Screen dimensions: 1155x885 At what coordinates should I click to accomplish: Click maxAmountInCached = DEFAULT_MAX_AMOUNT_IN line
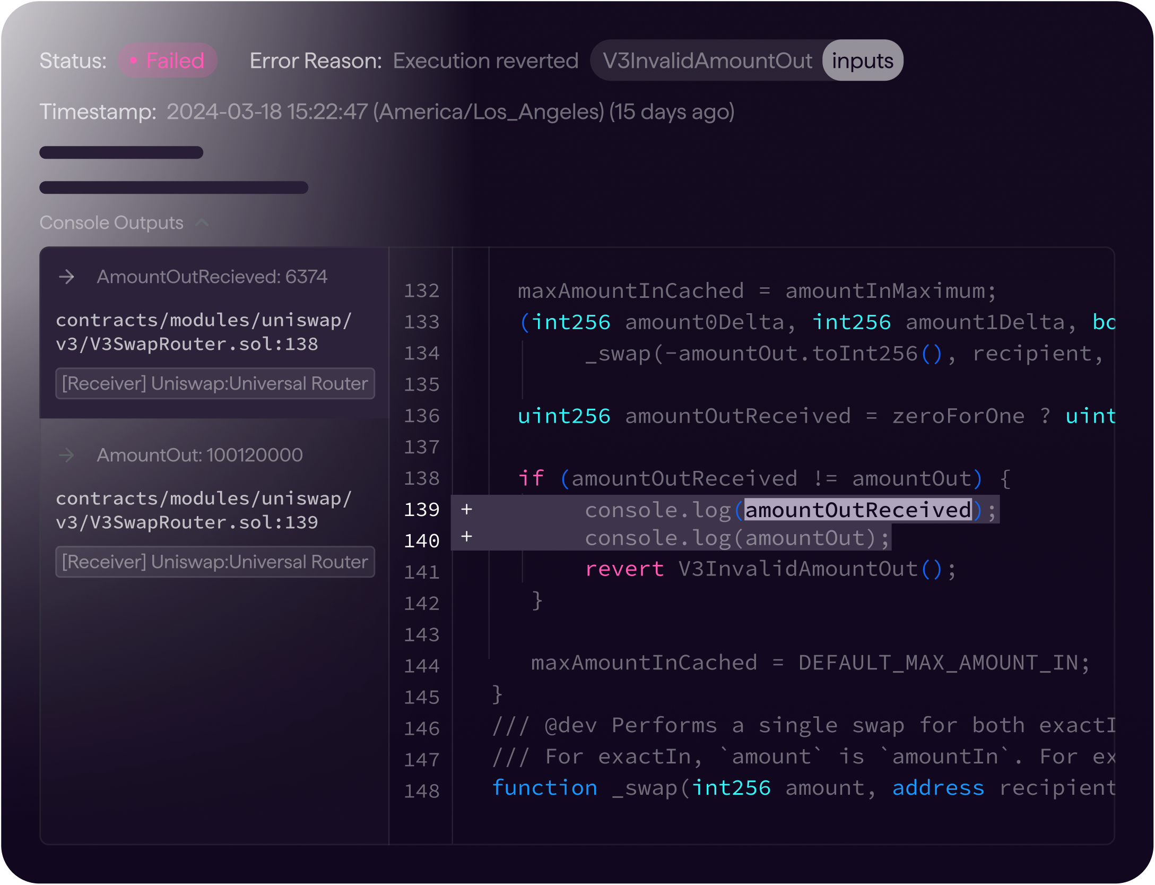click(x=810, y=663)
